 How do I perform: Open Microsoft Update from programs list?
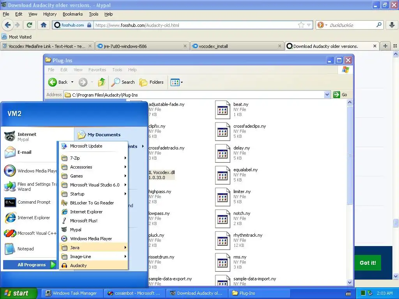coord(94,146)
